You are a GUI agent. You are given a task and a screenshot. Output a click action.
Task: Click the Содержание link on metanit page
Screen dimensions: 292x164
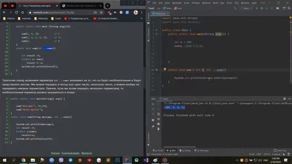click(x=71, y=153)
